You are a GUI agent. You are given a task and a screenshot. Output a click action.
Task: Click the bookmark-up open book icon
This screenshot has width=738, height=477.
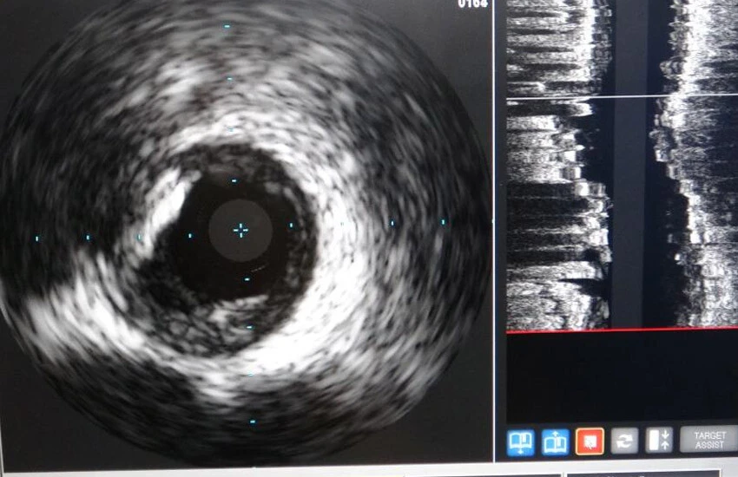pyautogui.click(x=556, y=442)
